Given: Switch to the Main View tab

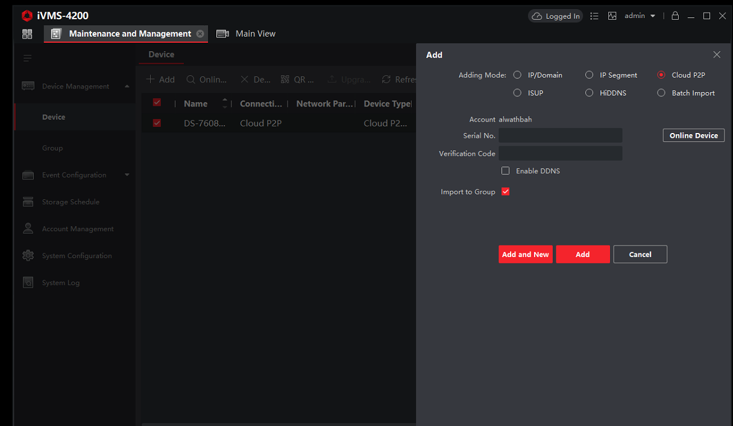Looking at the screenshot, I should click(x=247, y=34).
